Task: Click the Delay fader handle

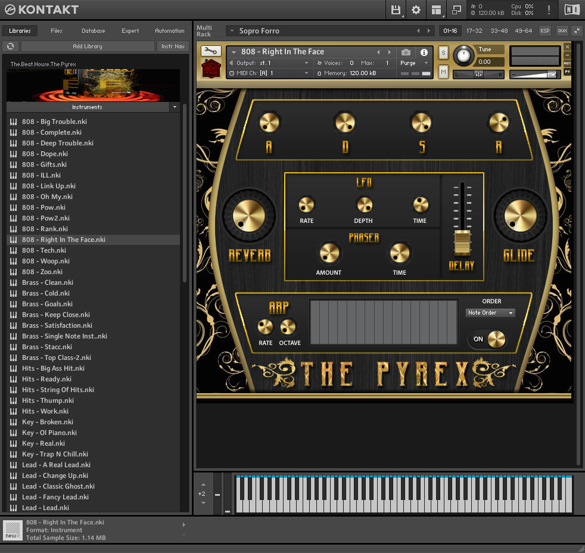Action: 462,243
